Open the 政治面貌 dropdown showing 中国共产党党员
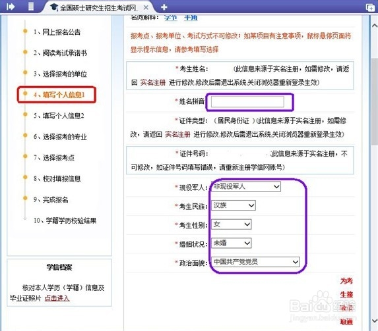The height and width of the screenshot is (331, 378). [255, 262]
